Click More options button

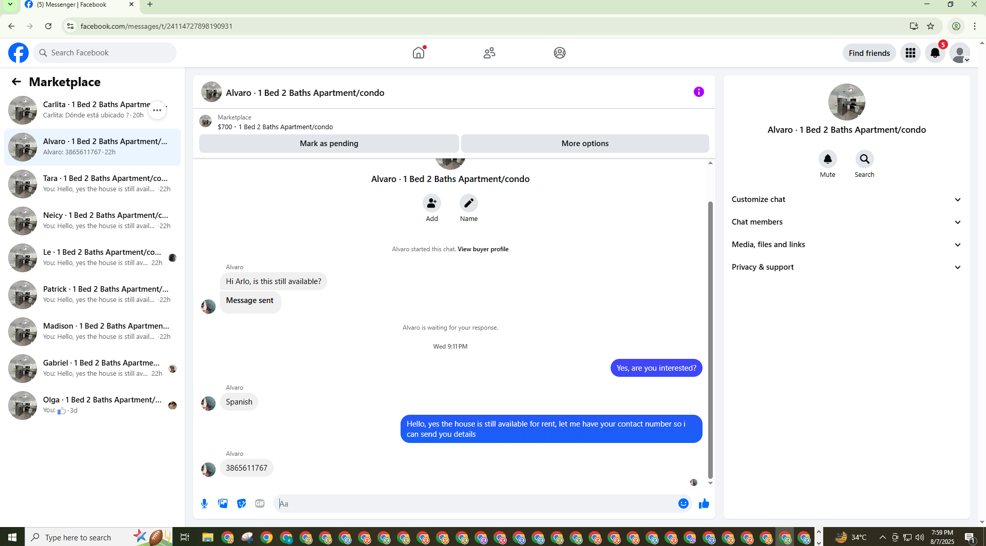tap(585, 144)
